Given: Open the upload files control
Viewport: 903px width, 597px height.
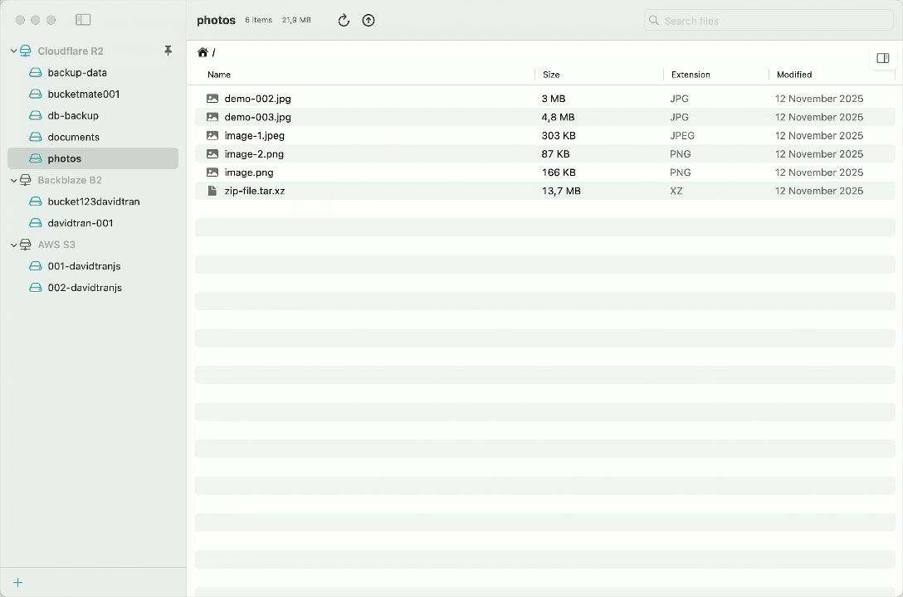Looking at the screenshot, I should tap(369, 20).
